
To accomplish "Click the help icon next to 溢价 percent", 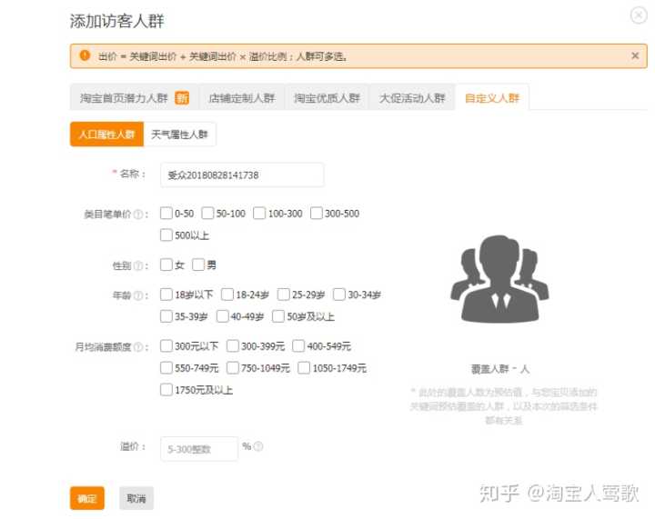I will point(258,446).
